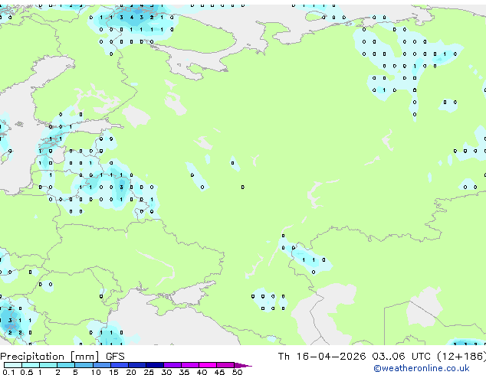Click the 15–20 mm legend color swatch

click(120, 365)
